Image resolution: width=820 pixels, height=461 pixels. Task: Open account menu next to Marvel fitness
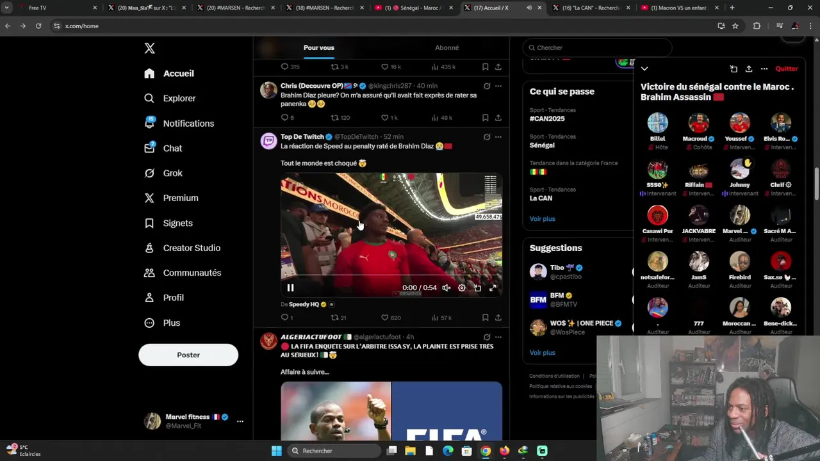click(x=240, y=421)
